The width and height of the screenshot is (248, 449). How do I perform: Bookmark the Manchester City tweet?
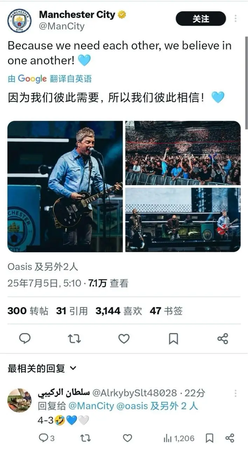[173, 339]
